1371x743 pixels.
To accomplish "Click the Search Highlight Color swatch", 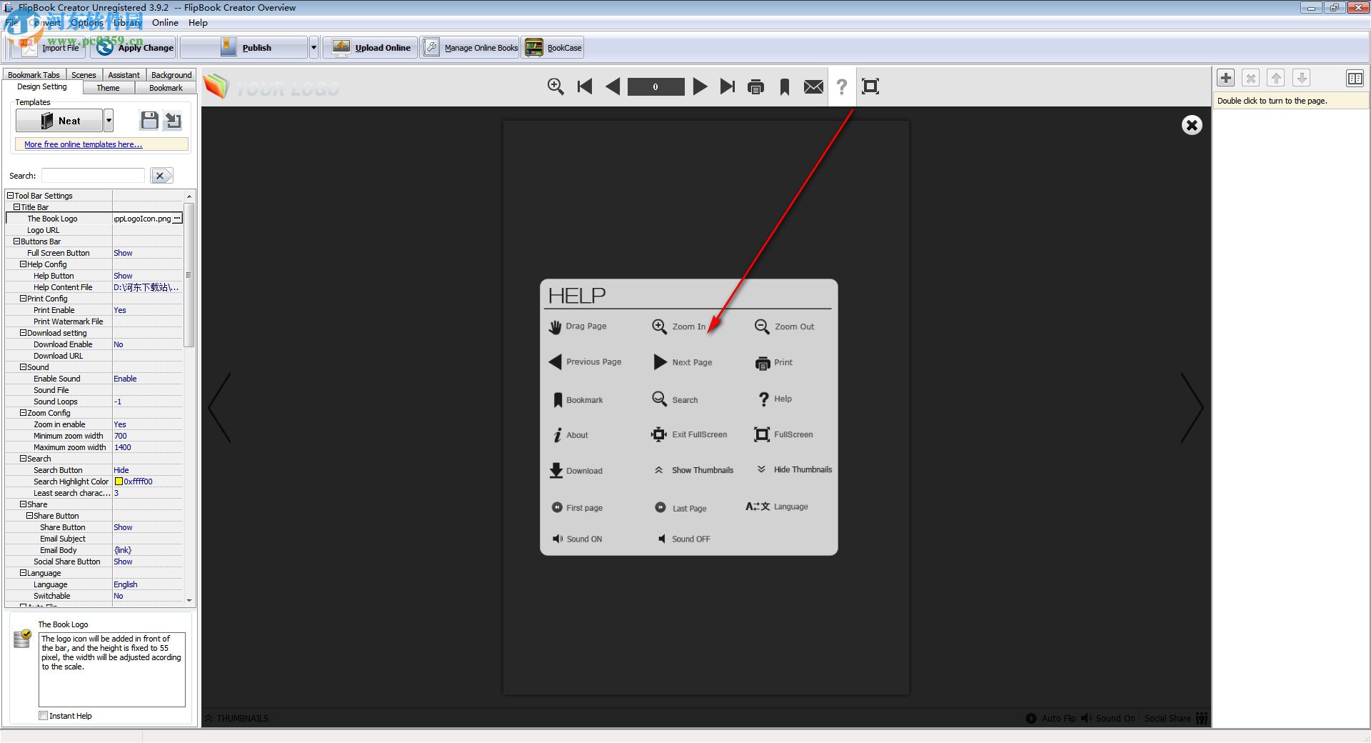I will (x=119, y=481).
